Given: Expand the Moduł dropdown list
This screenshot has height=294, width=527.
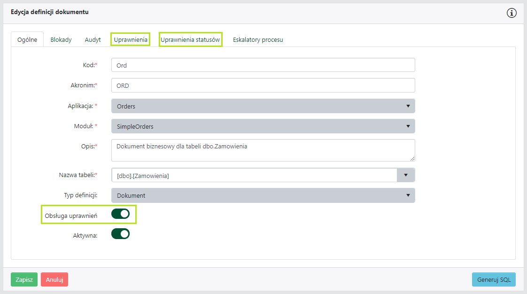Looking at the screenshot, I should click(263, 126).
